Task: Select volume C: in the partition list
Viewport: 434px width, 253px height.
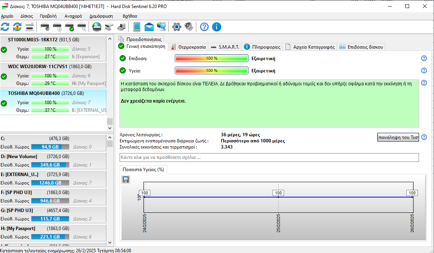Action: coord(53,143)
